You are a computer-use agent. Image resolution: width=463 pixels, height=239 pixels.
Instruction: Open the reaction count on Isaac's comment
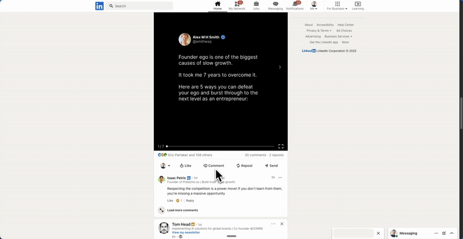[x=179, y=201]
